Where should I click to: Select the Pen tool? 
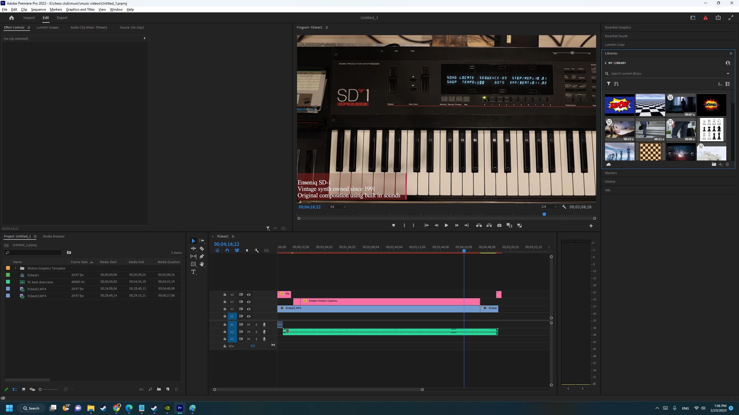tap(202, 256)
